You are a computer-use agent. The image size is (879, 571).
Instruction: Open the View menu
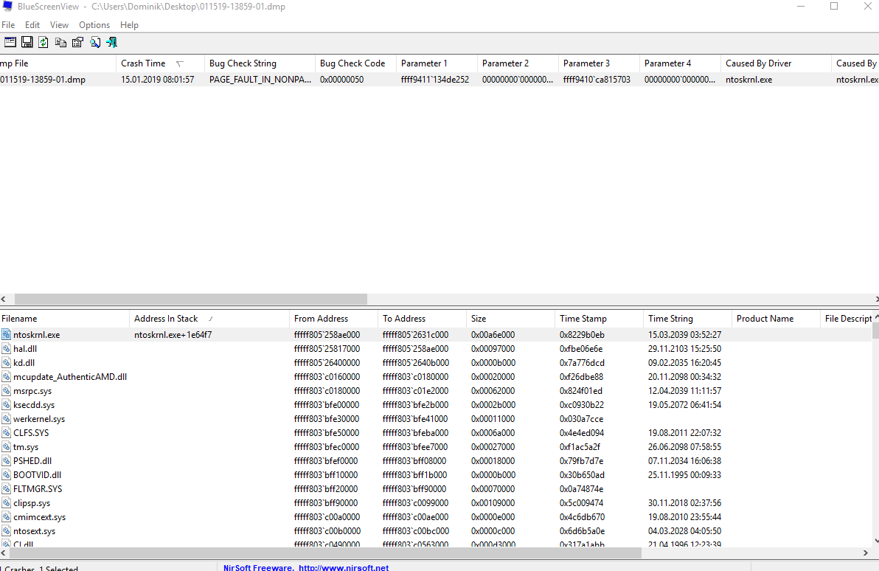[59, 24]
